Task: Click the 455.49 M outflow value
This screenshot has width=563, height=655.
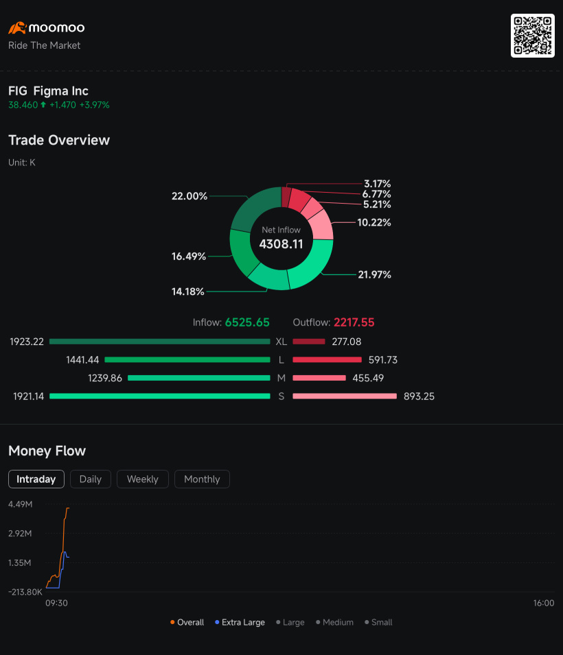Action: click(368, 378)
